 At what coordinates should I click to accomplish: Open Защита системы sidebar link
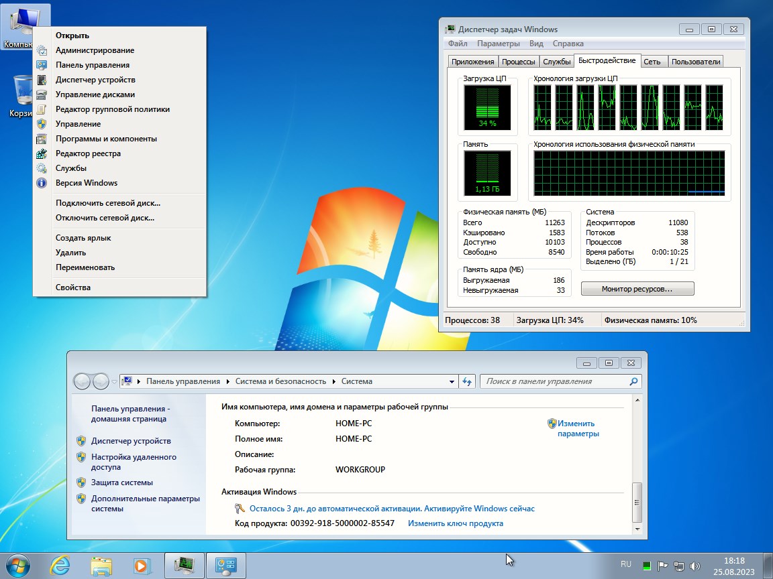tap(121, 482)
